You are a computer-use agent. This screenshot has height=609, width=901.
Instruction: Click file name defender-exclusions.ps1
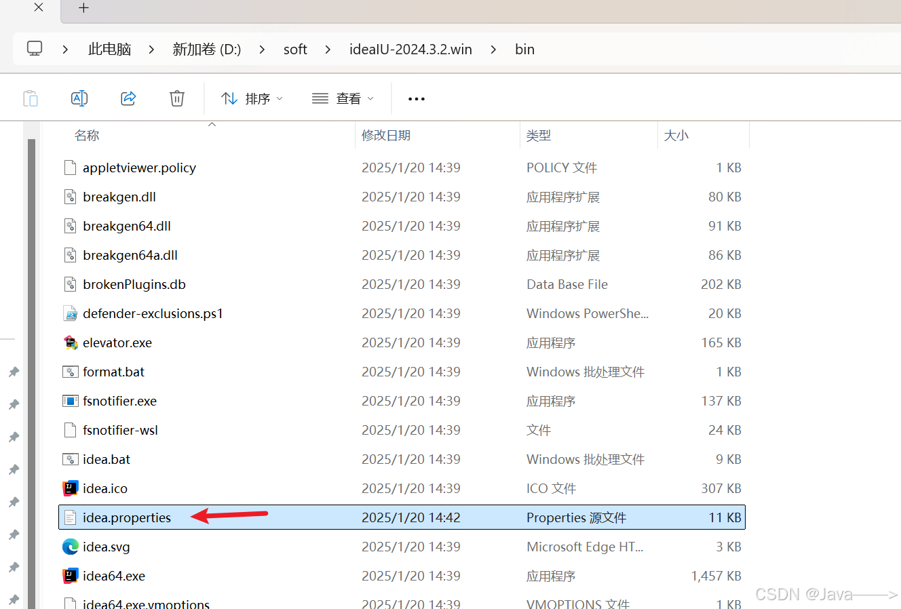(153, 313)
